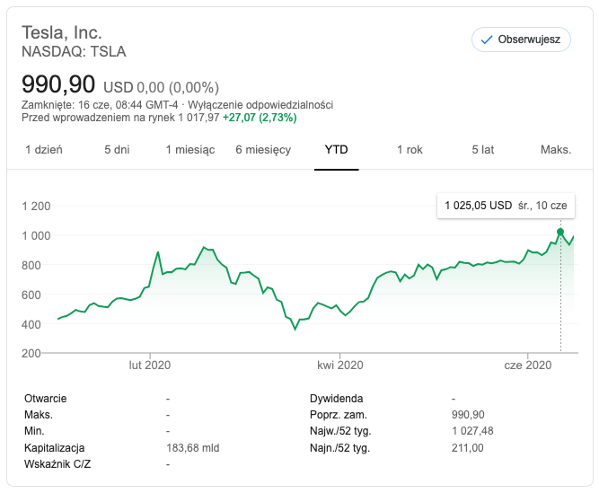Show the 1 rok chart tab
This screenshot has width=599, height=493.
(x=410, y=150)
